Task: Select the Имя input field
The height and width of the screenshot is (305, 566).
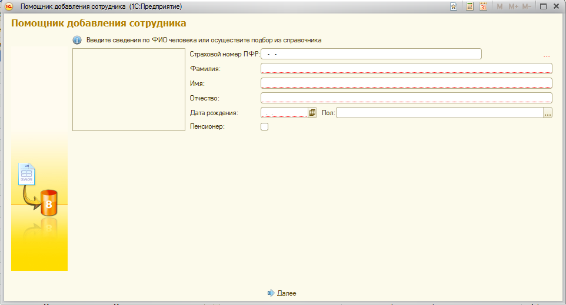Action: point(406,83)
